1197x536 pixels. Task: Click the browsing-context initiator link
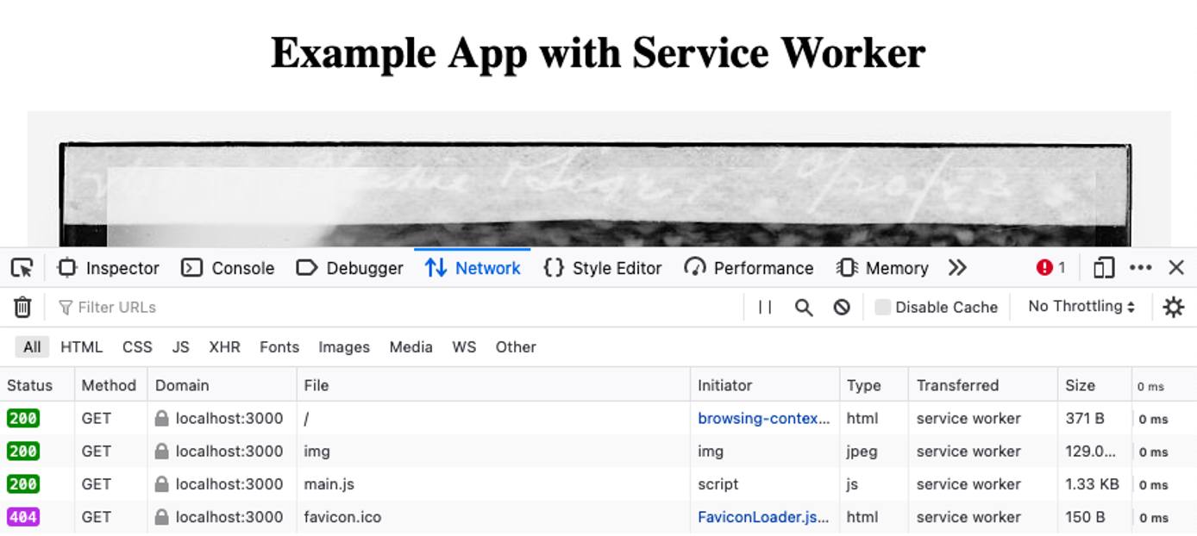[x=762, y=418]
